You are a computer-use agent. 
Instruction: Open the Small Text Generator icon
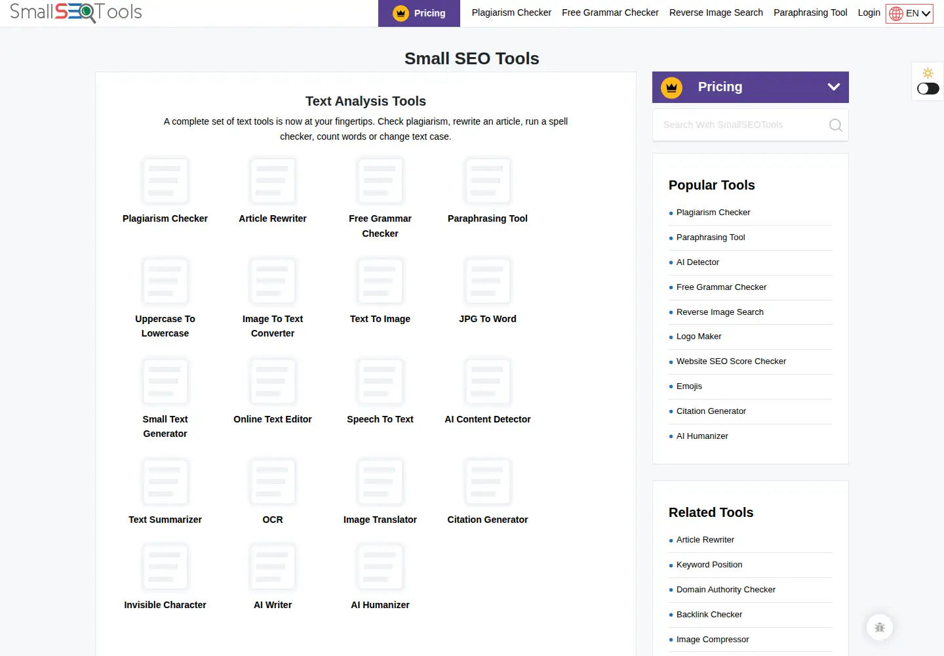pos(165,381)
